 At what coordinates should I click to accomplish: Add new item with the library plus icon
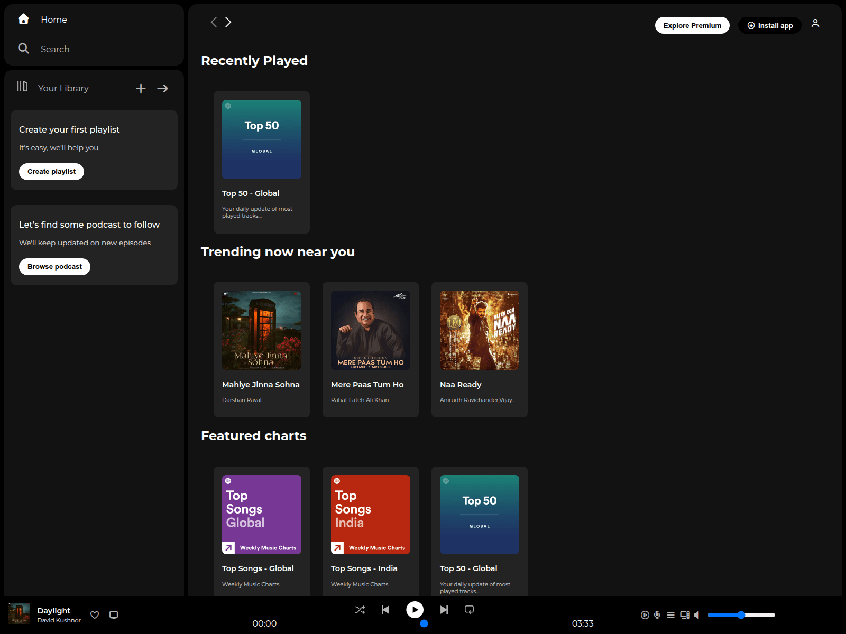(141, 88)
